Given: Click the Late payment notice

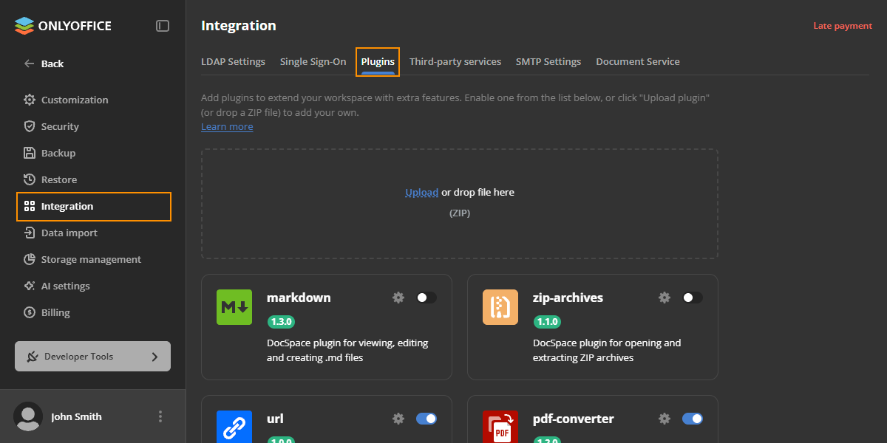Looking at the screenshot, I should click(x=843, y=26).
